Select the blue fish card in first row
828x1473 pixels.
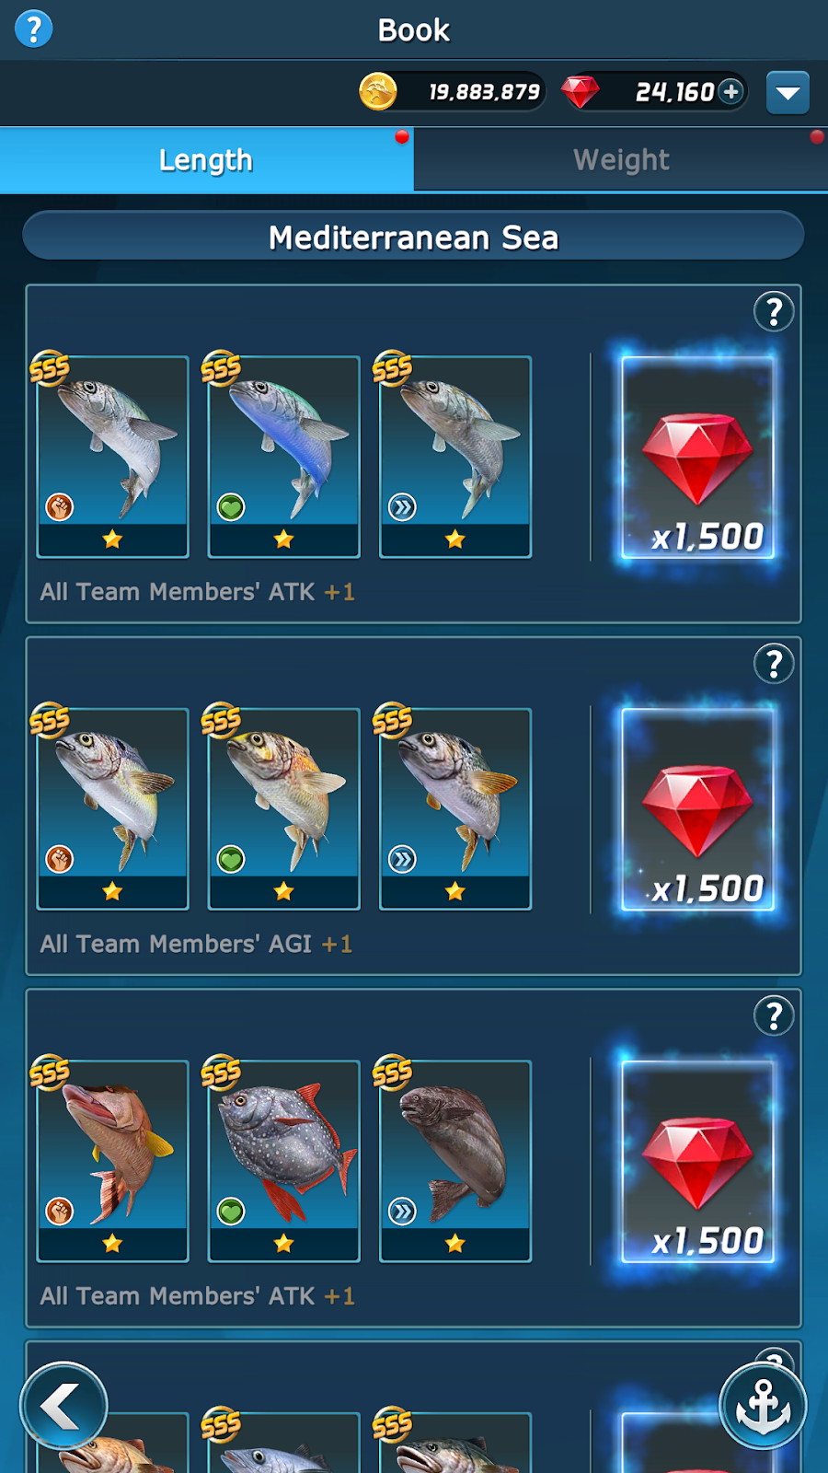pyautogui.click(x=283, y=457)
